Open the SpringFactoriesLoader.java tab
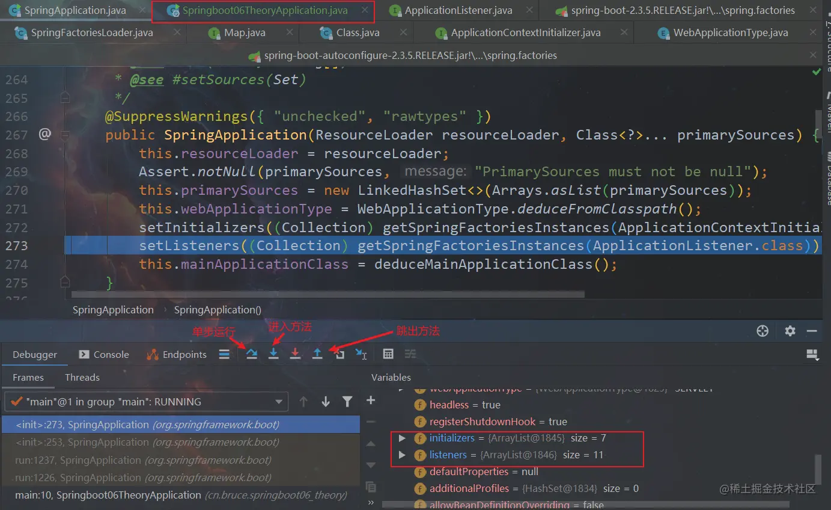Screen dimensions: 831x510 [x=92, y=32]
